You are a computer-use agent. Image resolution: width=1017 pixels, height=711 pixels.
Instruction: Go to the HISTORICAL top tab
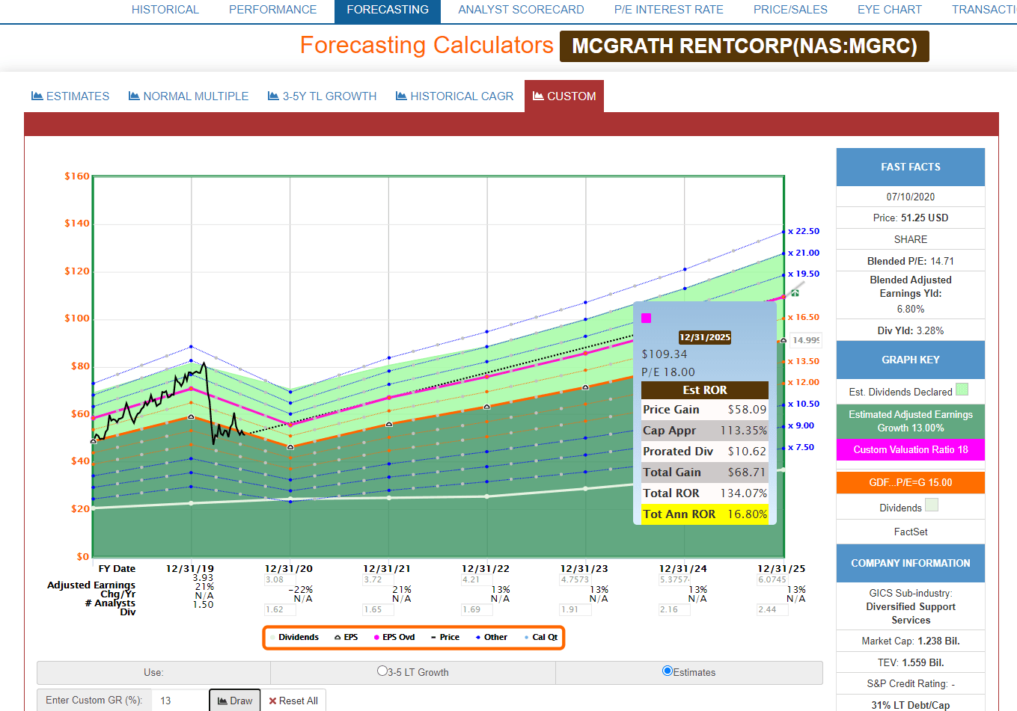tap(165, 10)
